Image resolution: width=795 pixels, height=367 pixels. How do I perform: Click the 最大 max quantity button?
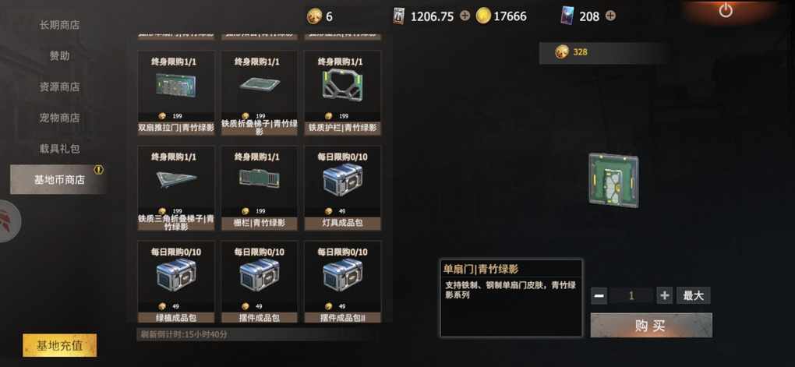click(x=693, y=295)
